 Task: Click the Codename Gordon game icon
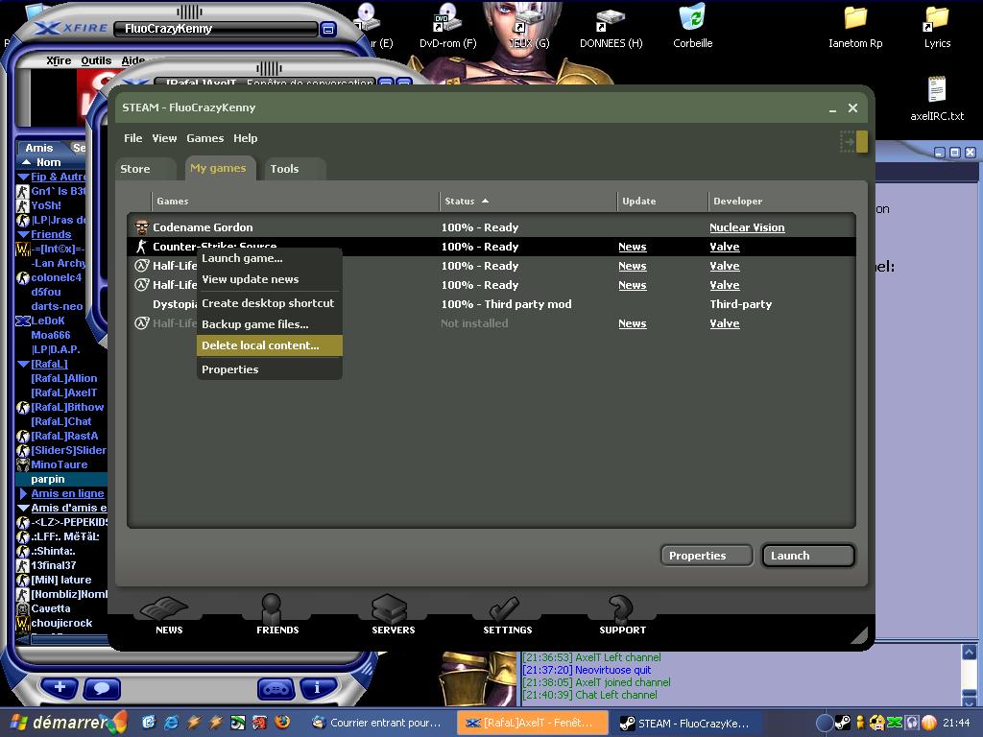coord(142,226)
